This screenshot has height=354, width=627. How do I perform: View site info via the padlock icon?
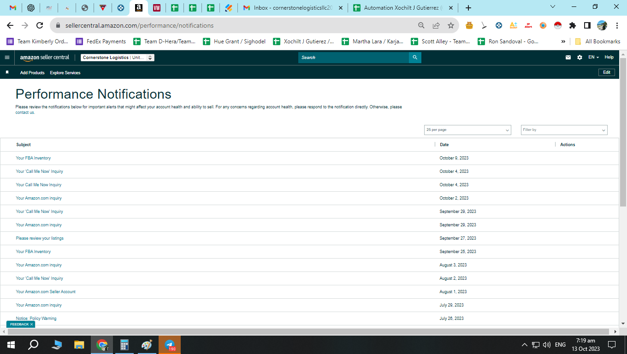click(x=59, y=26)
